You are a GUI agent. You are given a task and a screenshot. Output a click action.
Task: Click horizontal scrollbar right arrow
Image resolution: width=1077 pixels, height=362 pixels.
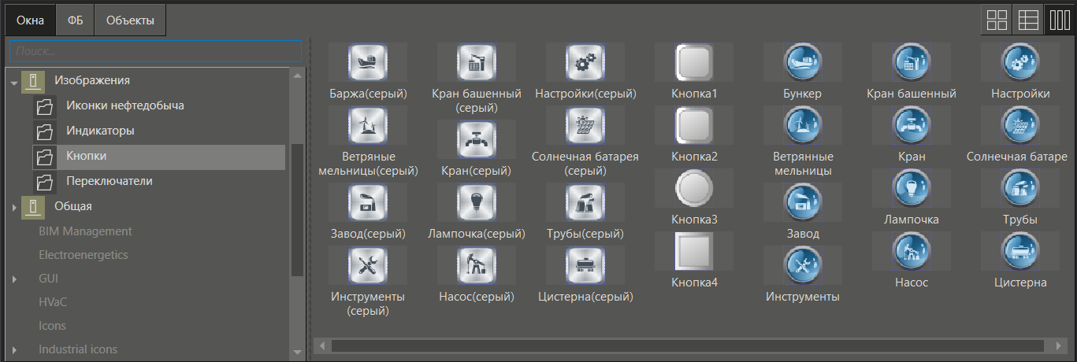point(1060,345)
